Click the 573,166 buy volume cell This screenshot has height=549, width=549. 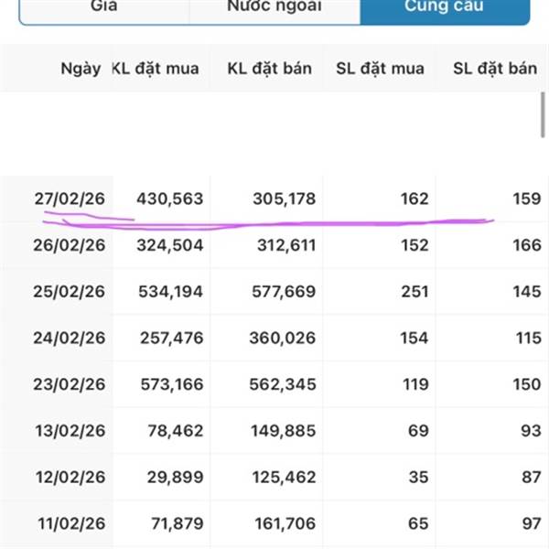point(169,384)
